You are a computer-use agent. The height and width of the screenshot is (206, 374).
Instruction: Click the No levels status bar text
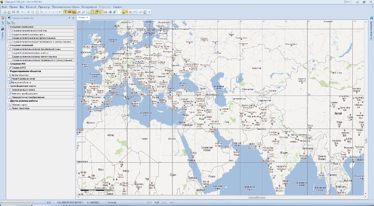click(x=112, y=202)
